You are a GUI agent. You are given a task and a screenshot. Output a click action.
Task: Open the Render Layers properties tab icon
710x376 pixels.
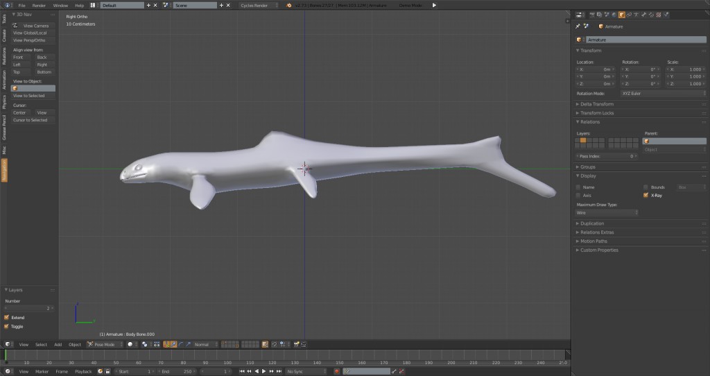click(x=599, y=15)
